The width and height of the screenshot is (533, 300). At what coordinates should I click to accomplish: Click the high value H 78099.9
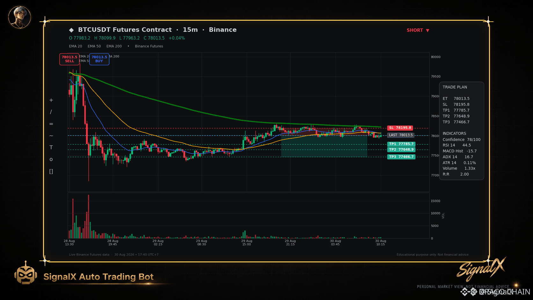(105, 38)
